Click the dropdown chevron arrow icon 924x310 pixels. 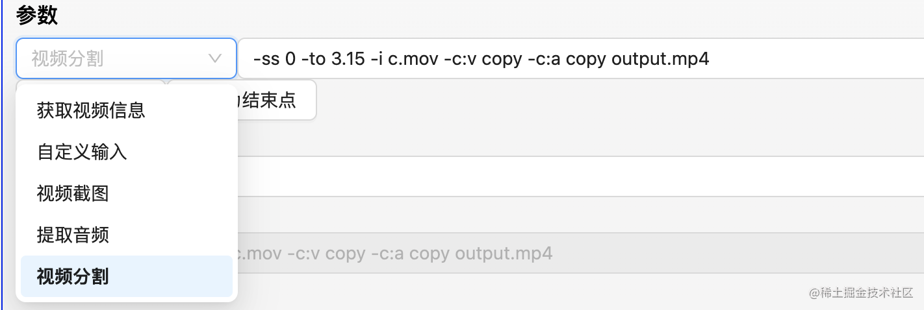[214, 59]
